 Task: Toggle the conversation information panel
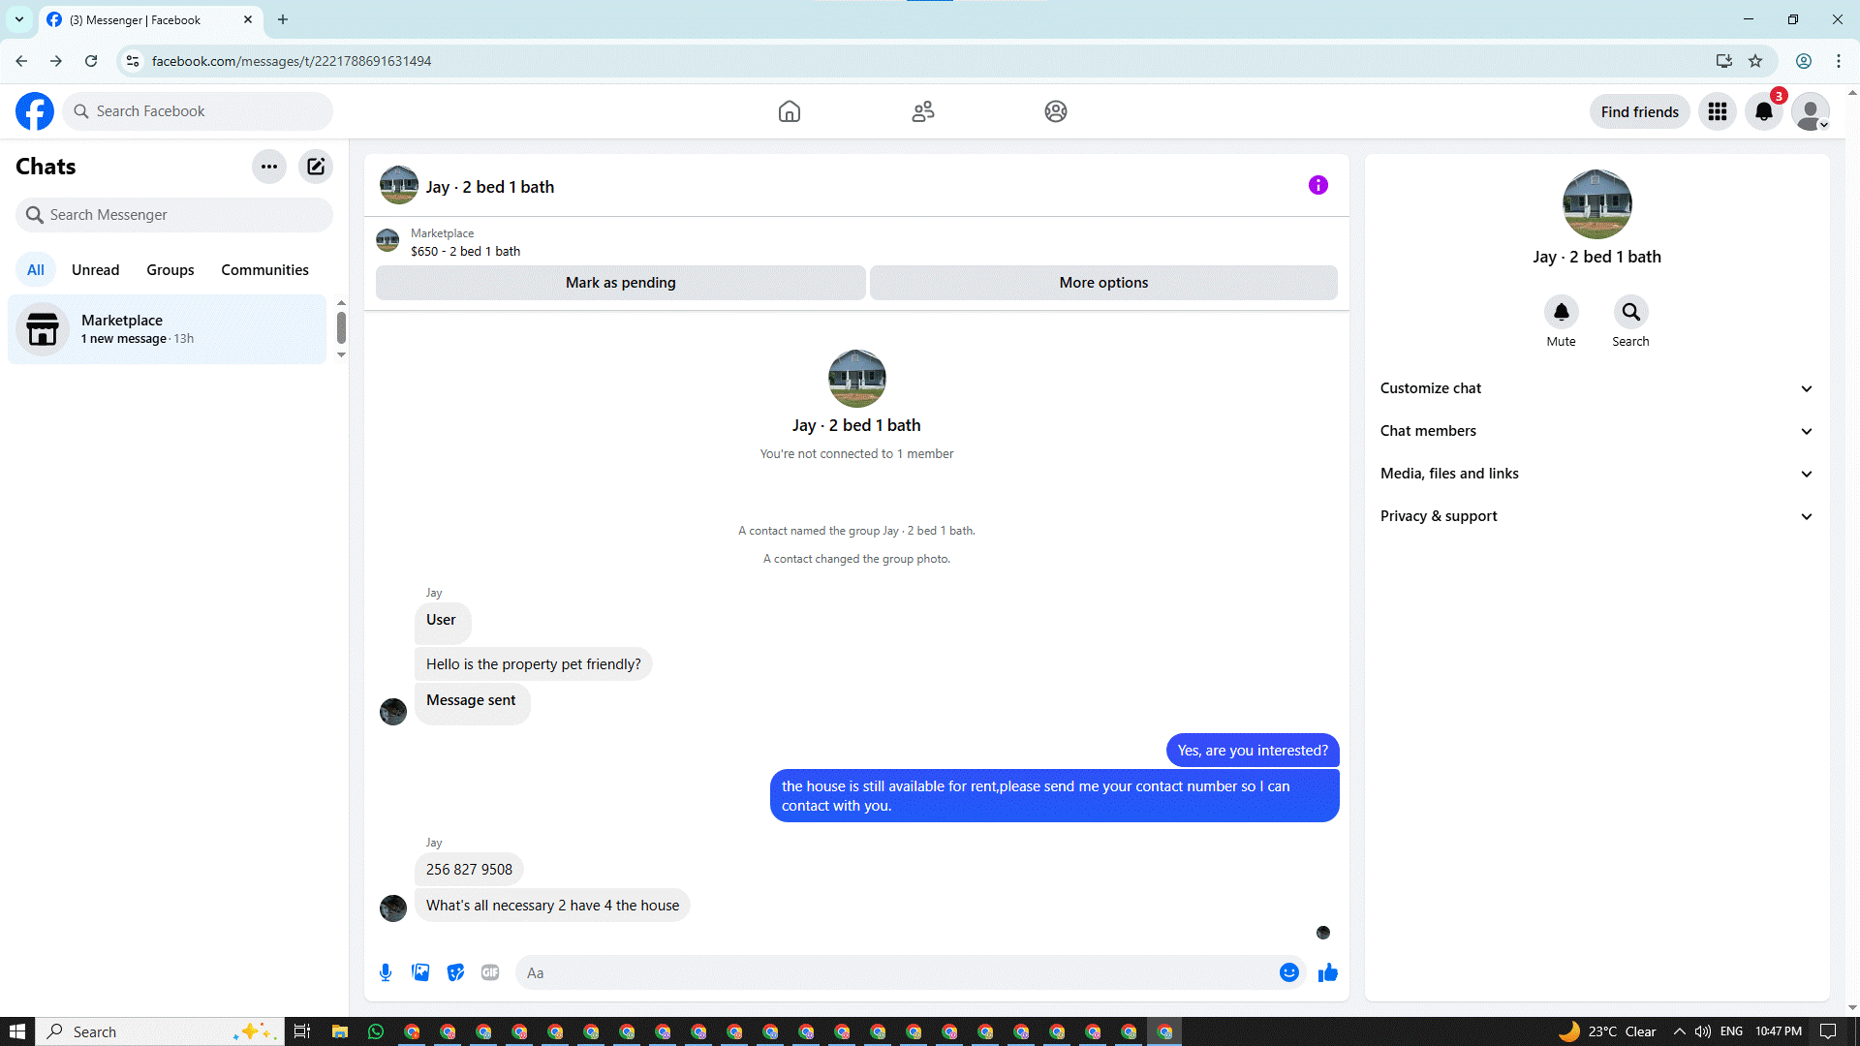click(1317, 185)
